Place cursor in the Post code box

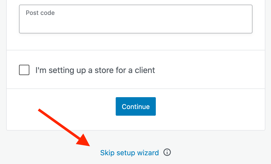135,22
